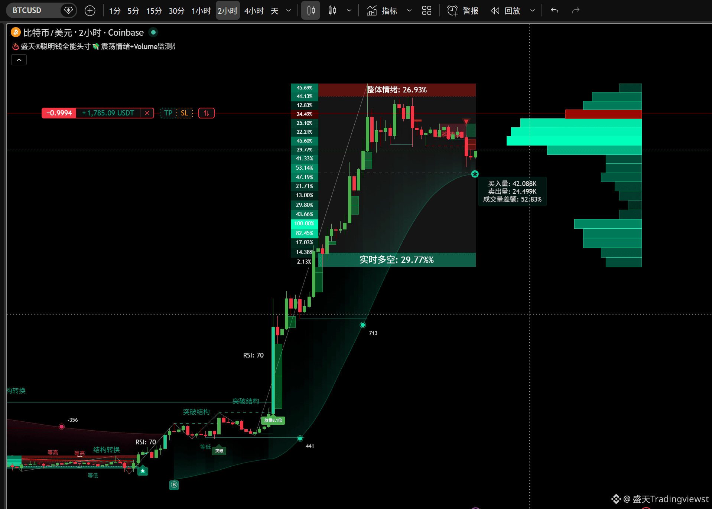The image size is (712, 509).
Task: Expand the dropdown arrow after 回放
Action: click(533, 11)
